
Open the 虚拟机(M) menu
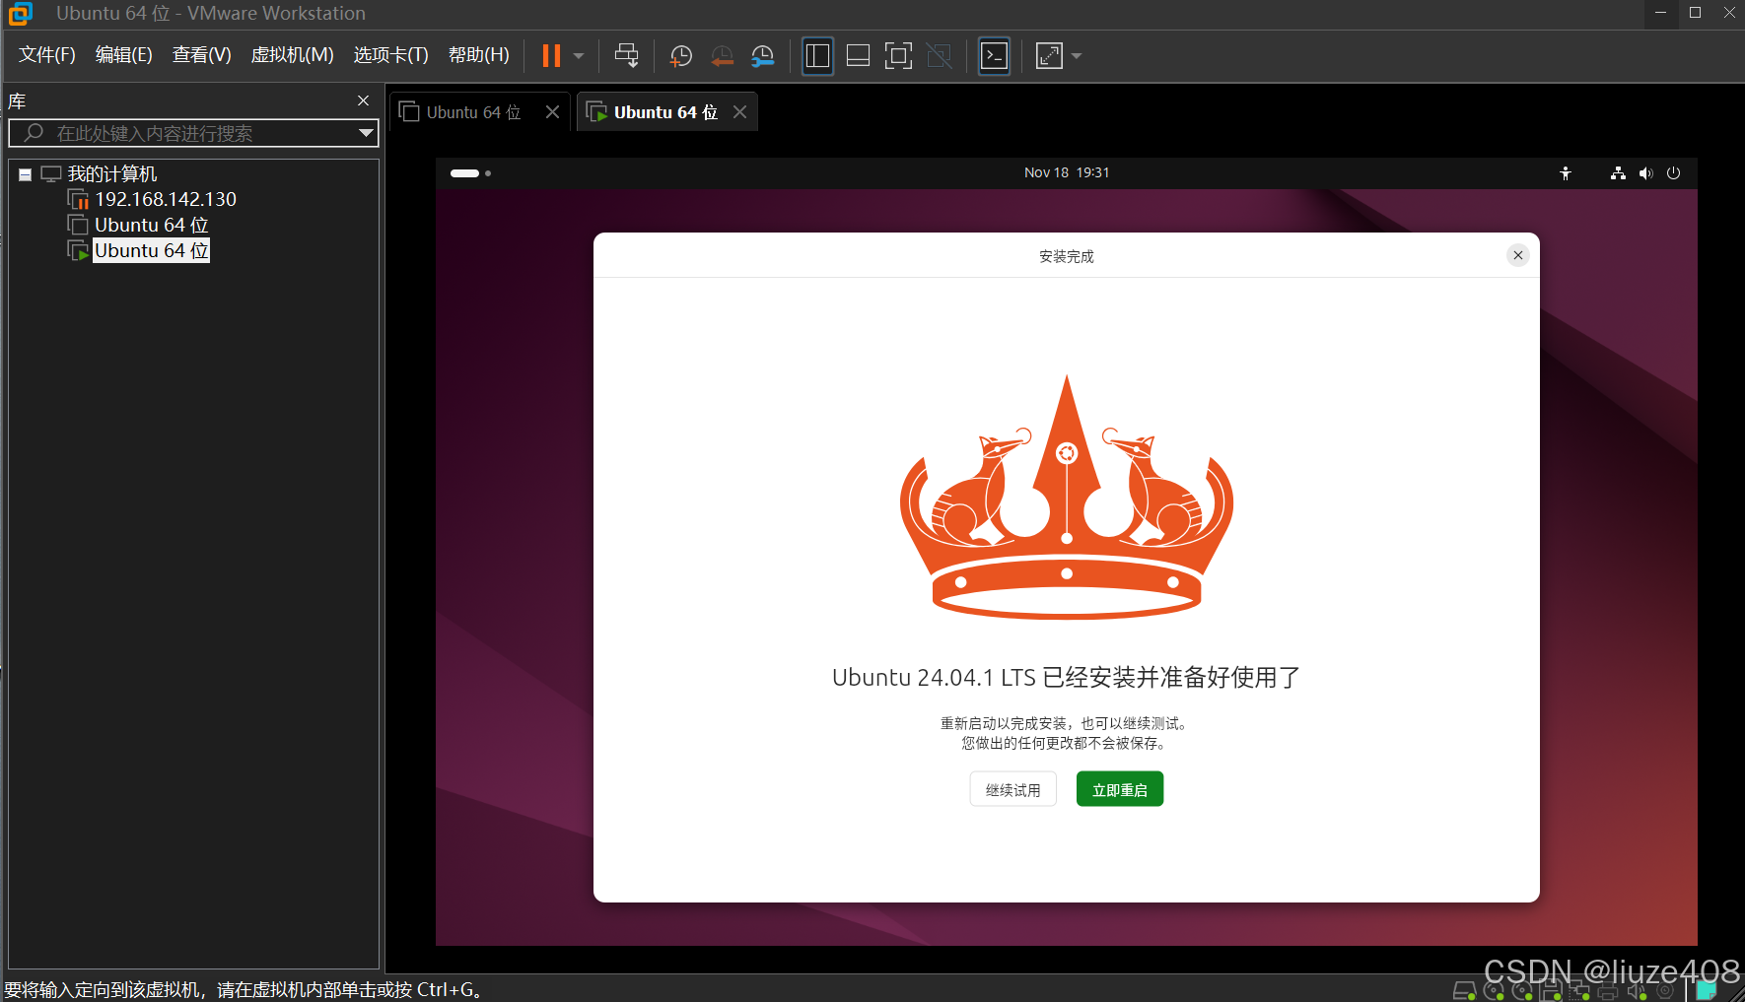tap(293, 55)
